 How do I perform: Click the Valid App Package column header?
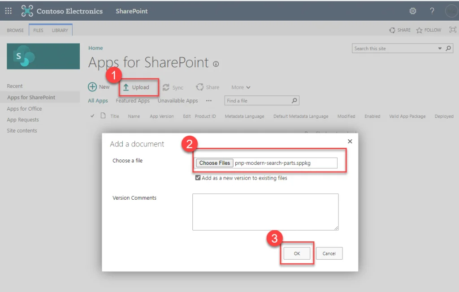pos(407,116)
